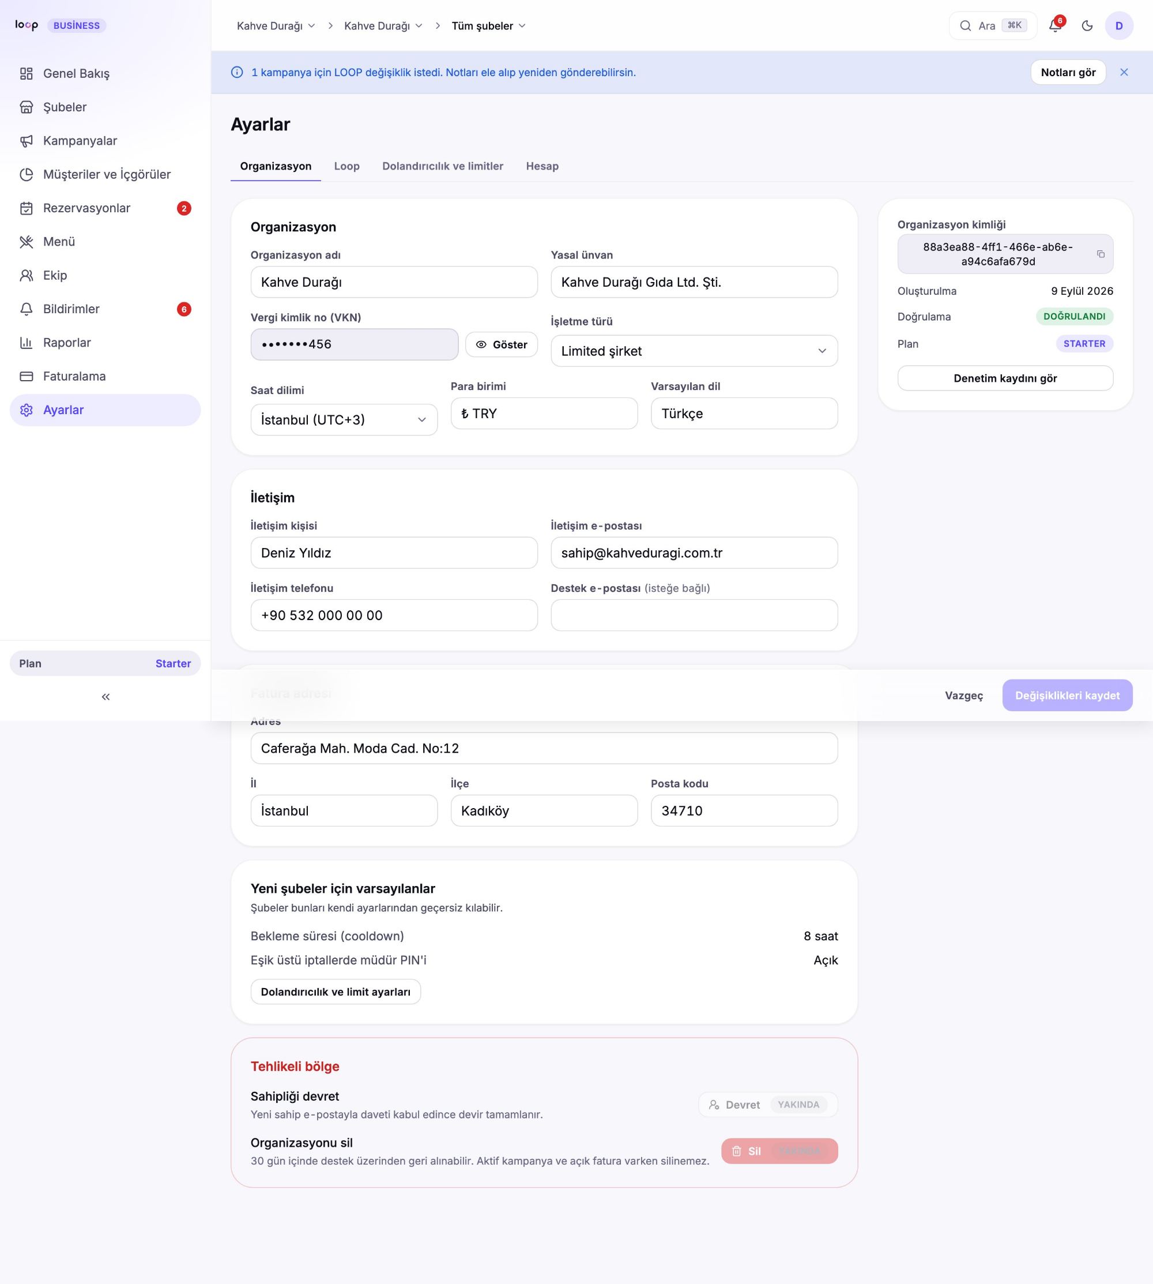
Task: Click Vazgeç to cancel changes
Action: point(963,695)
